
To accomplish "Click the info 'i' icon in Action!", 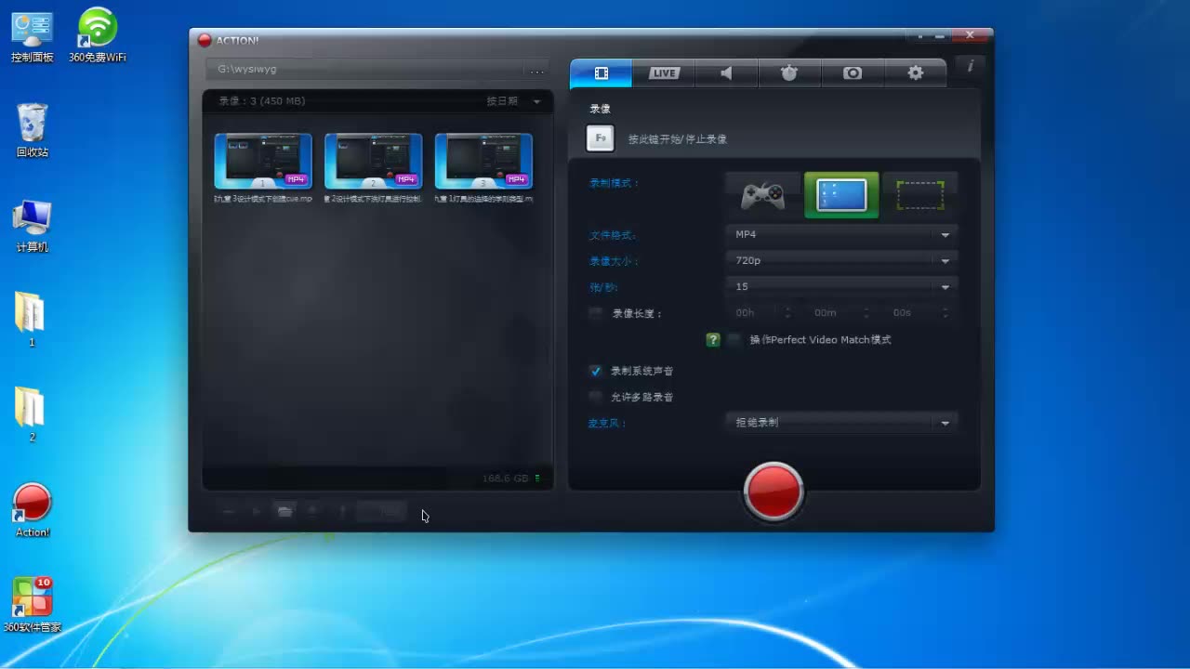I will 971,66.
